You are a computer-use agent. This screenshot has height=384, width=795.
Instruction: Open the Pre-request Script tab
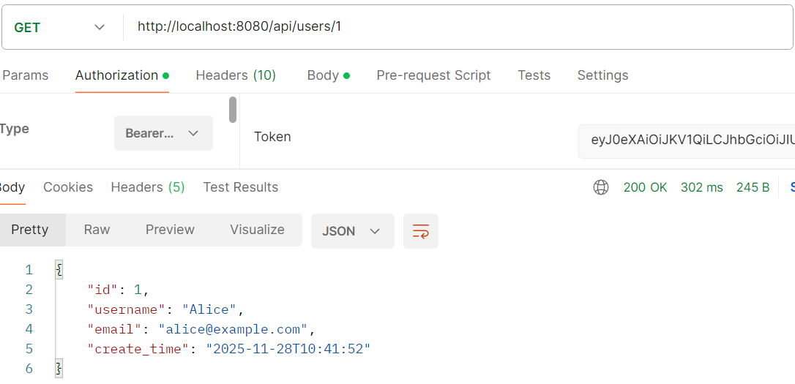[433, 75]
